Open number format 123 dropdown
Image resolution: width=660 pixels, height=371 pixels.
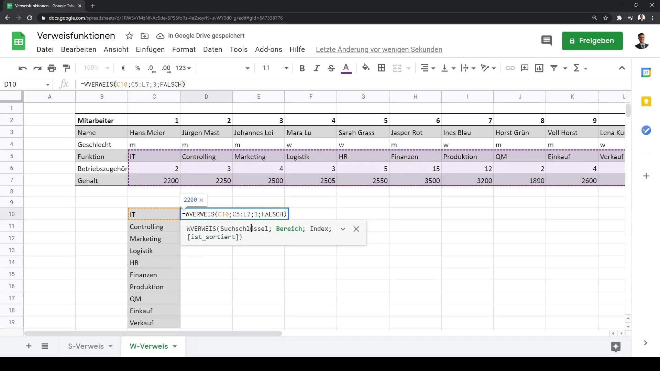click(183, 68)
